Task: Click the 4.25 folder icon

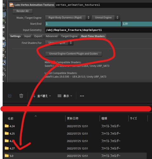Action: tap(7, 133)
